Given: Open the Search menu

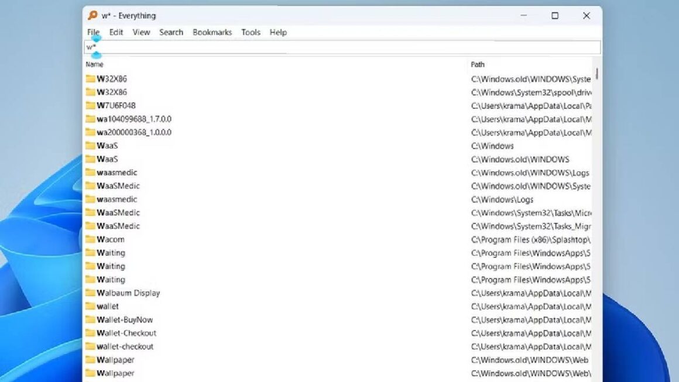Looking at the screenshot, I should 171,32.
